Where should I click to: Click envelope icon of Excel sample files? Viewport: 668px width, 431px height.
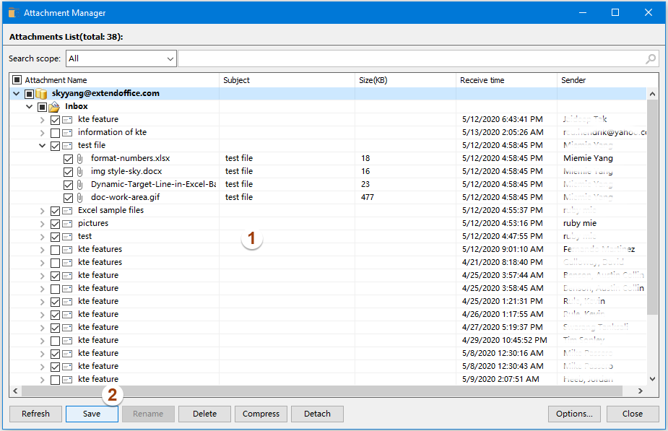tap(67, 211)
